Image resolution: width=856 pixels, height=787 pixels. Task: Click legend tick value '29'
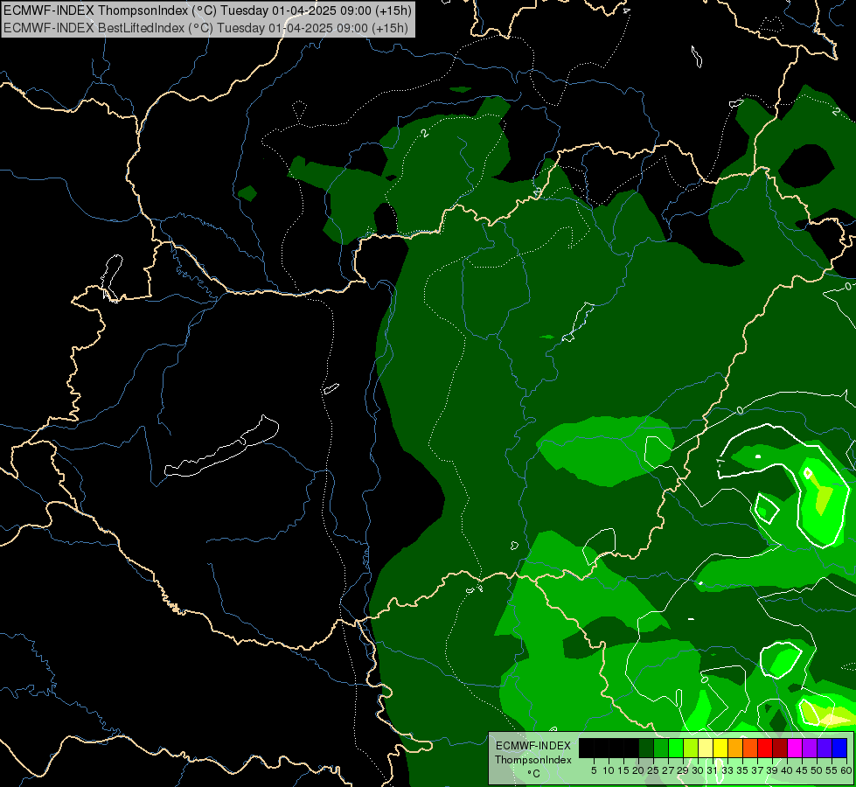coord(682,770)
